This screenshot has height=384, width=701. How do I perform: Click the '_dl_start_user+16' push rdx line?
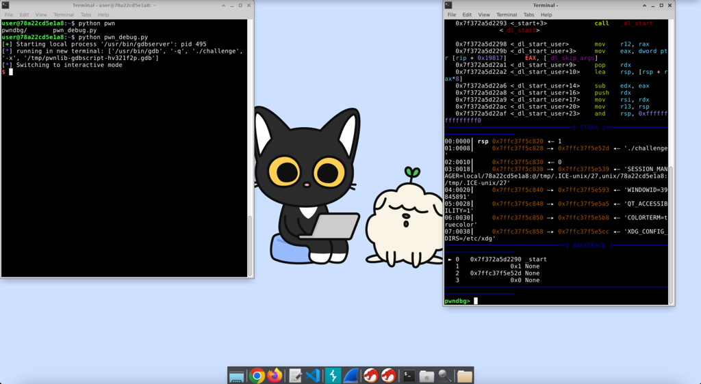[543, 93]
